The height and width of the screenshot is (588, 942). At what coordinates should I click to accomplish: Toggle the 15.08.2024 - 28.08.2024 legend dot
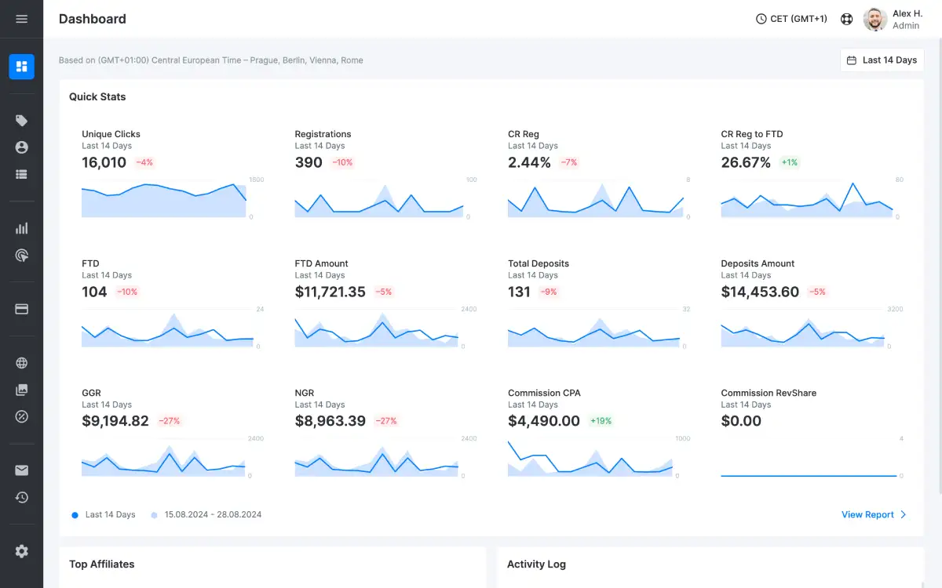coord(154,515)
